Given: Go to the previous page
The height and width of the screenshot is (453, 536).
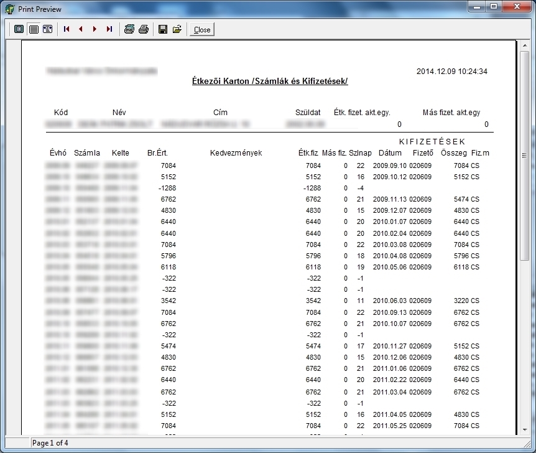Looking at the screenshot, I should (81, 29).
